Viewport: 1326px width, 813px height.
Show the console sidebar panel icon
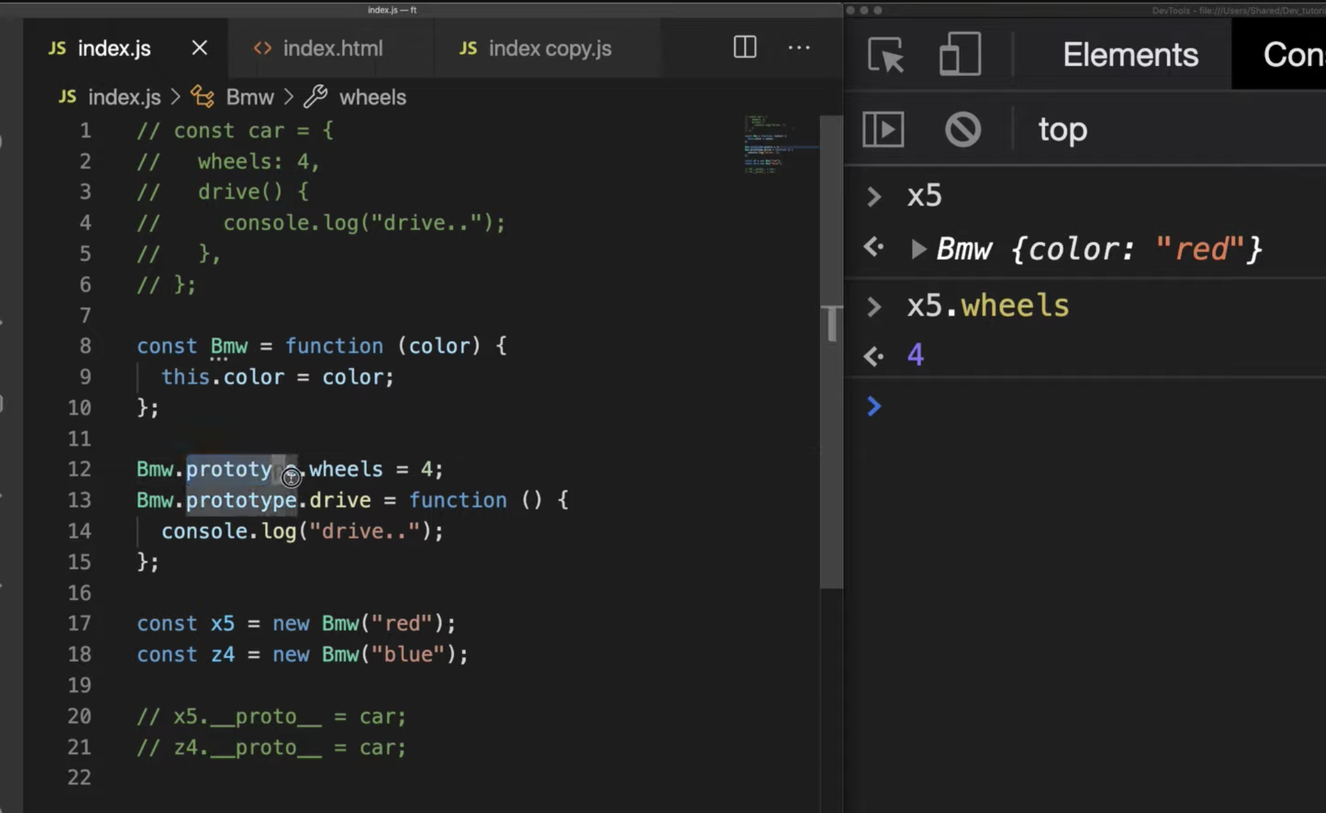883,129
